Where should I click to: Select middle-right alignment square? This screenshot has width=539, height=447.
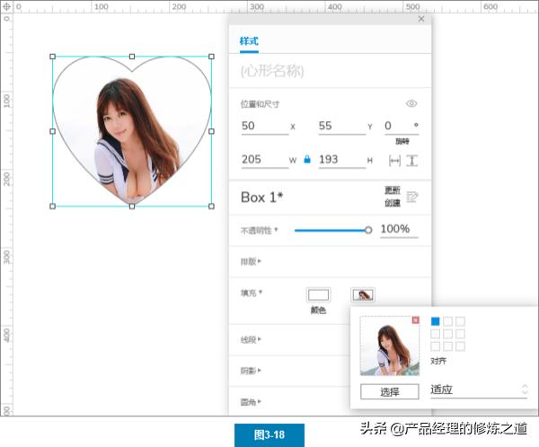tap(460, 334)
